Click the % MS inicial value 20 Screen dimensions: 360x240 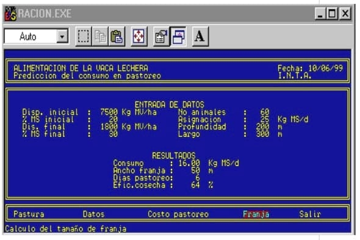tap(113, 119)
